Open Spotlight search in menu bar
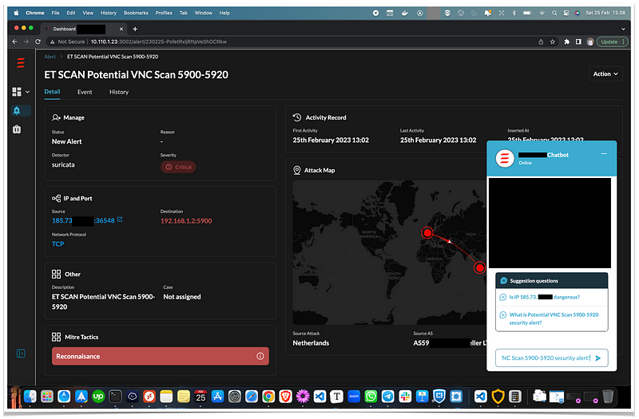639x419 pixels. coord(554,13)
